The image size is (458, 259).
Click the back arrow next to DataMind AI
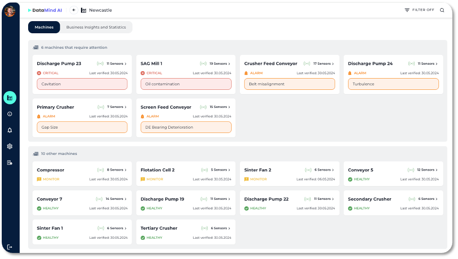point(73,9)
